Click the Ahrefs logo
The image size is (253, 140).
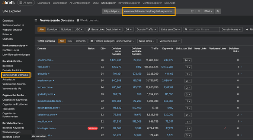point(9,3)
